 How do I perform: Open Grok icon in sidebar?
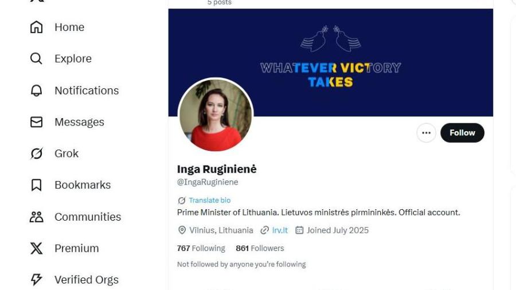[36, 154]
